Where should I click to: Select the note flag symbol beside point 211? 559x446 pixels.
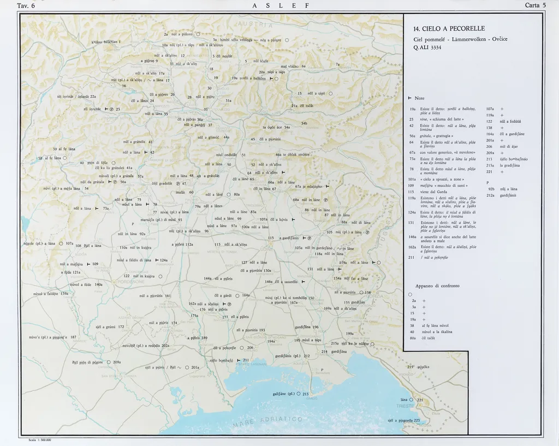(x=238, y=360)
